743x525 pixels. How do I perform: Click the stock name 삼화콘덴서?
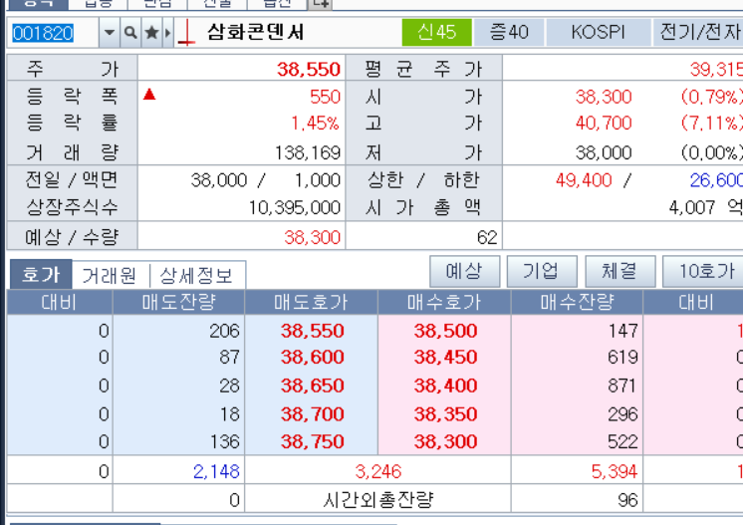[x=255, y=33]
